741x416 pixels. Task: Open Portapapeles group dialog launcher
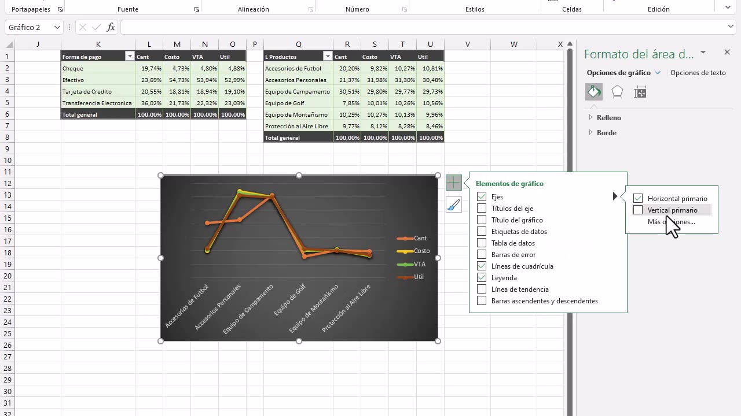point(60,9)
